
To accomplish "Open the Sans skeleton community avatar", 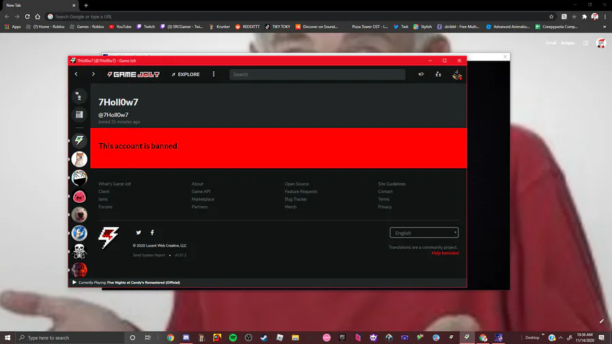I will 80,252.
